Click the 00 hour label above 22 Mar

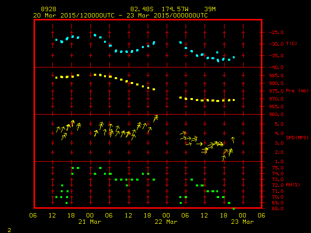(166, 216)
